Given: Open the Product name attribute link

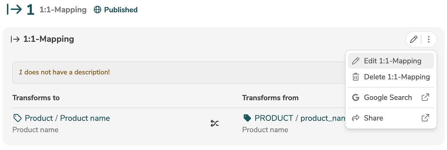Looking at the screenshot, I should 85,118.
